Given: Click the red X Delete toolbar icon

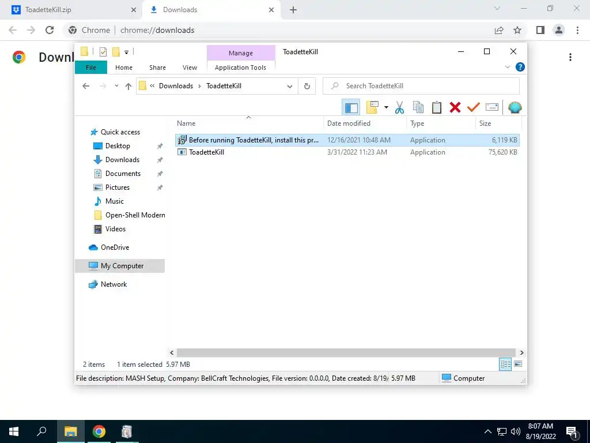Looking at the screenshot, I should tap(455, 108).
